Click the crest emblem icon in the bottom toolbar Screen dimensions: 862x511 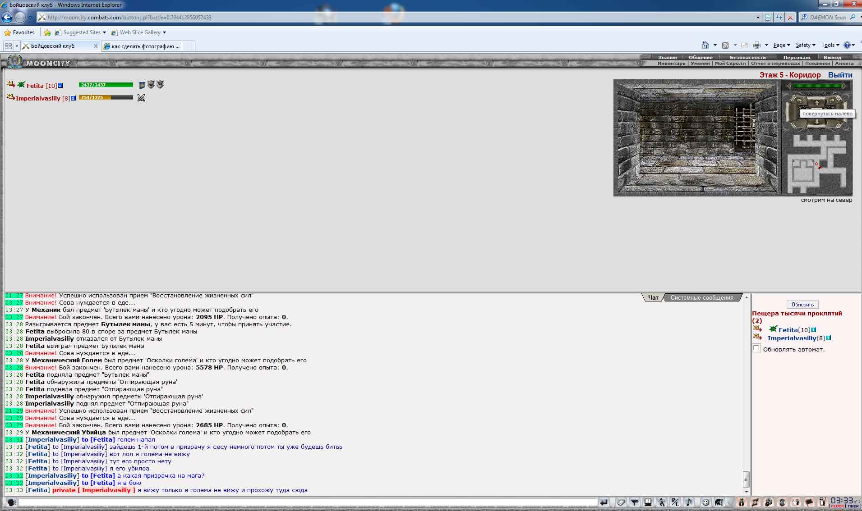point(782,502)
